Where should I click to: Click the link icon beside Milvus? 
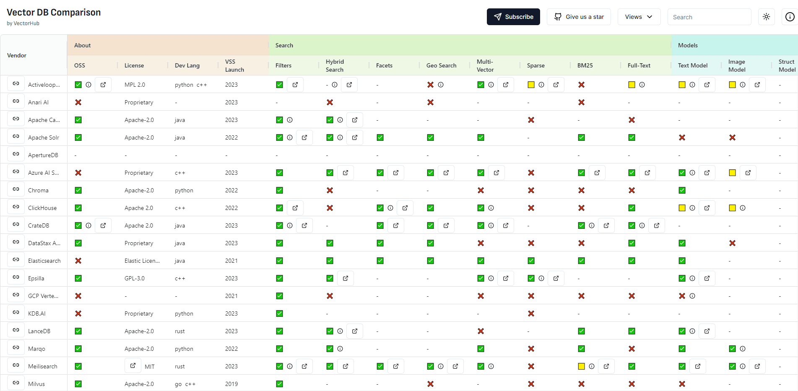[16, 383]
